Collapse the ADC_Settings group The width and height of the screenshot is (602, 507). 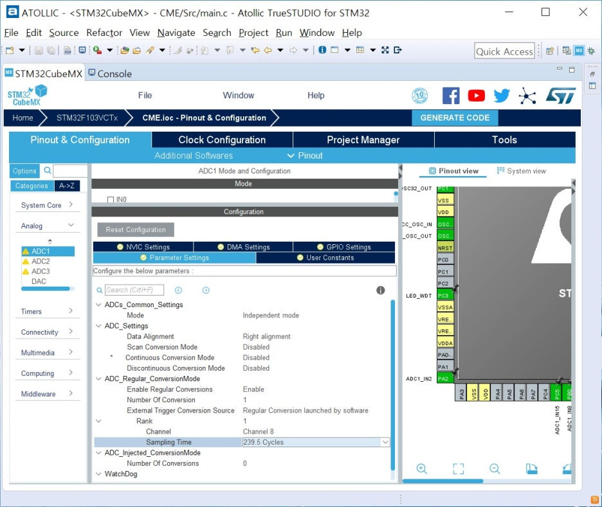pyautogui.click(x=98, y=326)
